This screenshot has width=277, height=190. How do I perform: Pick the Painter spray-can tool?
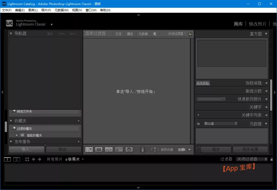[x=142, y=149]
